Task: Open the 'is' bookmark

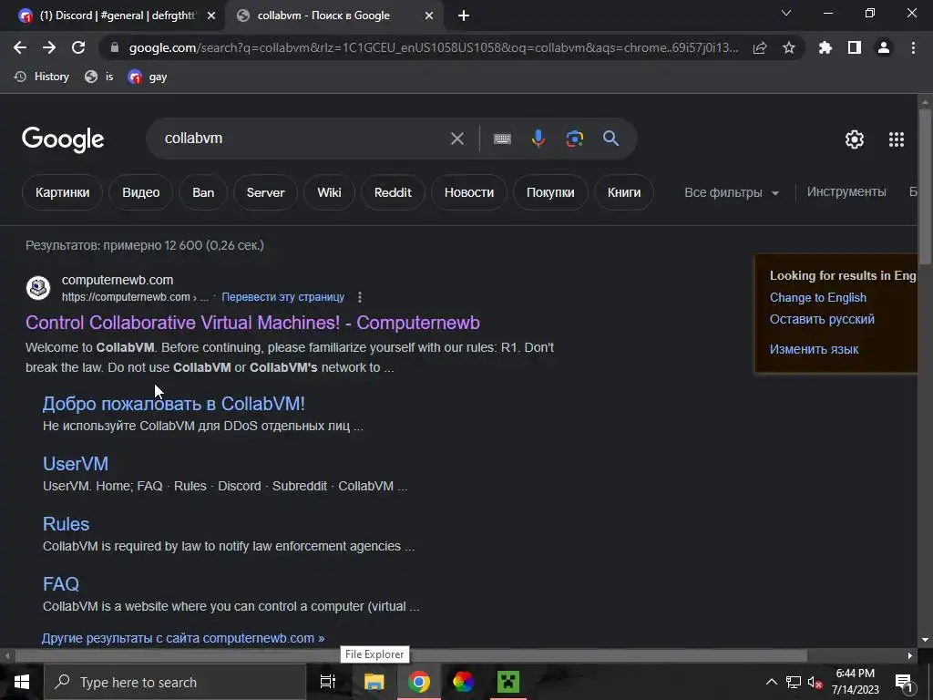Action: coord(99,77)
